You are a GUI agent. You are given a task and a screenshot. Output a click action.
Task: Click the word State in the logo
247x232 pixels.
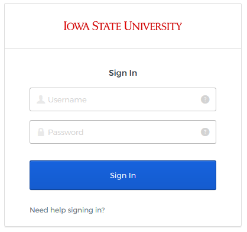[x=106, y=26]
